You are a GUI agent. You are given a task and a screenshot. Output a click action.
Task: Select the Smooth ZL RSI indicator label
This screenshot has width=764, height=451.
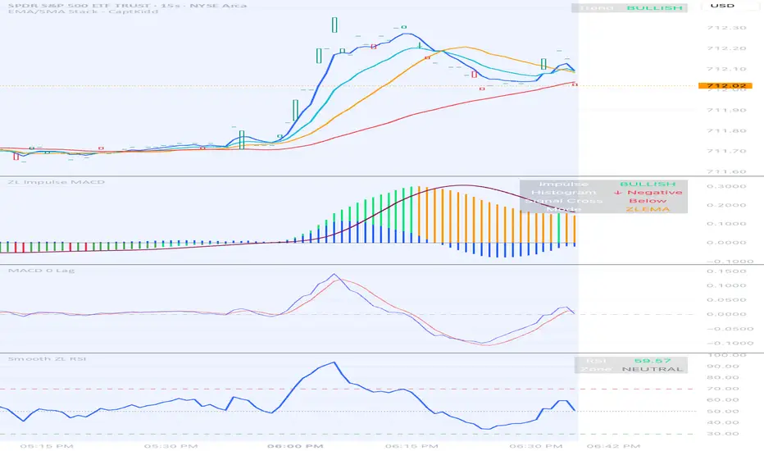coord(47,359)
